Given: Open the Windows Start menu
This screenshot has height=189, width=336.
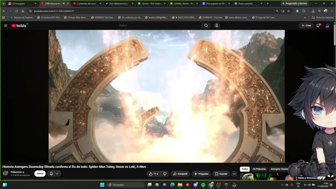Looking at the screenshot, I should (102, 185).
